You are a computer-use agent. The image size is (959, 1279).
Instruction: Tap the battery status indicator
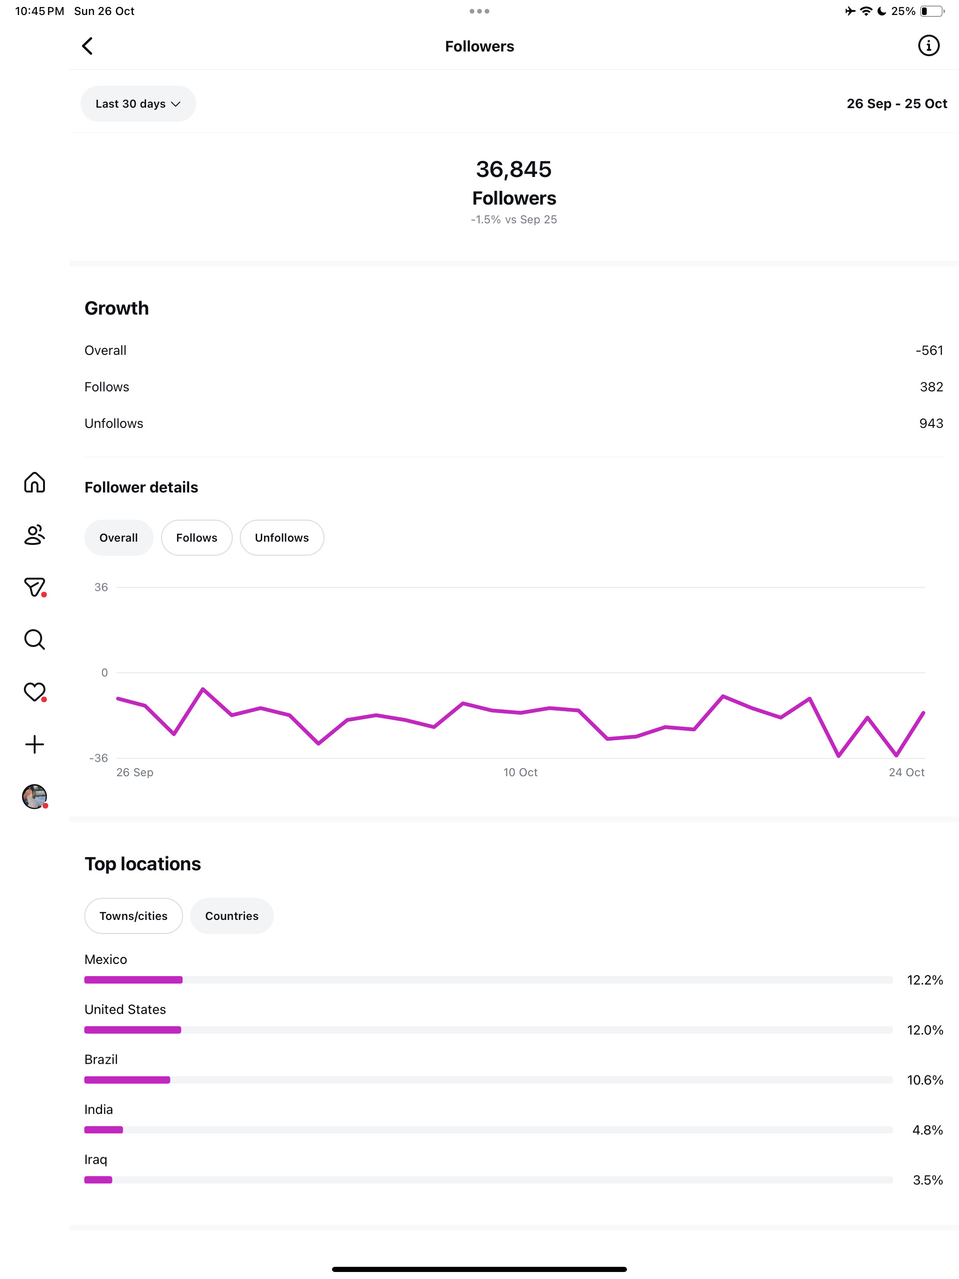[932, 11]
